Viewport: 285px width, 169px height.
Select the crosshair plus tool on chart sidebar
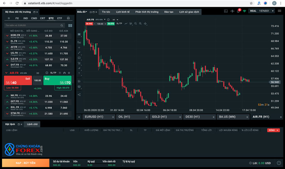click(x=79, y=48)
